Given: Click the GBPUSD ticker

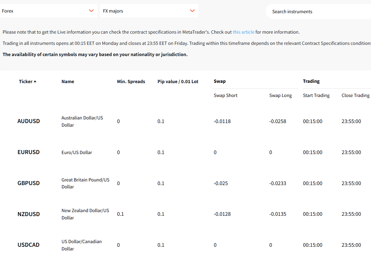Looking at the screenshot, I should tap(29, 183).
